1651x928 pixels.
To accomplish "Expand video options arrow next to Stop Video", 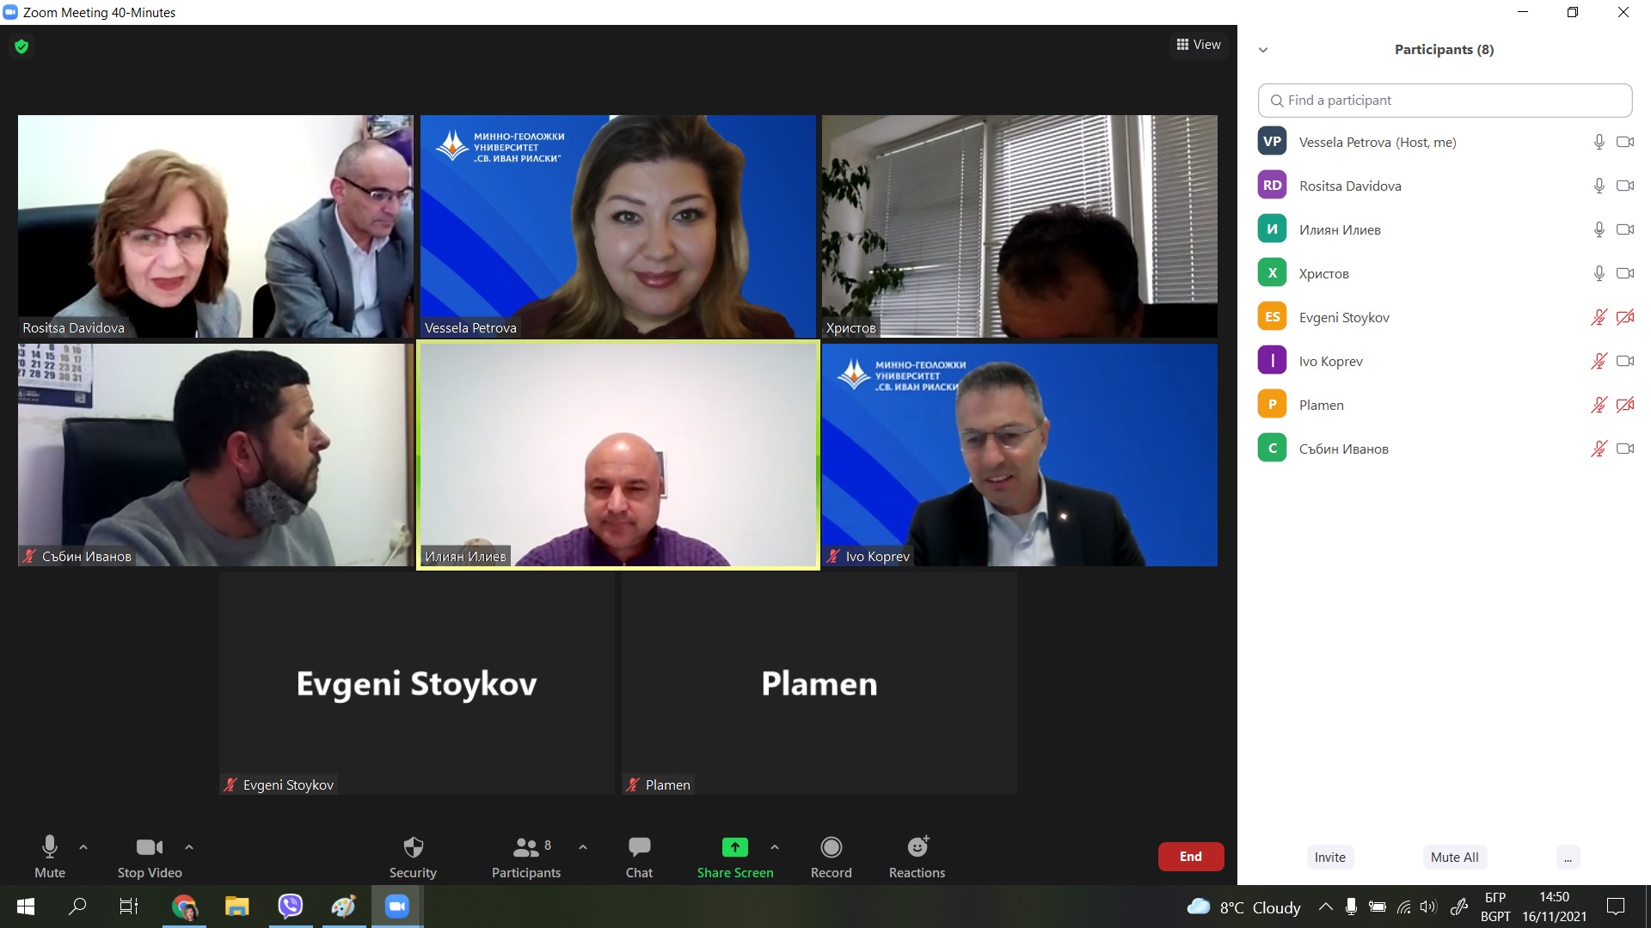I will point(189,847).
